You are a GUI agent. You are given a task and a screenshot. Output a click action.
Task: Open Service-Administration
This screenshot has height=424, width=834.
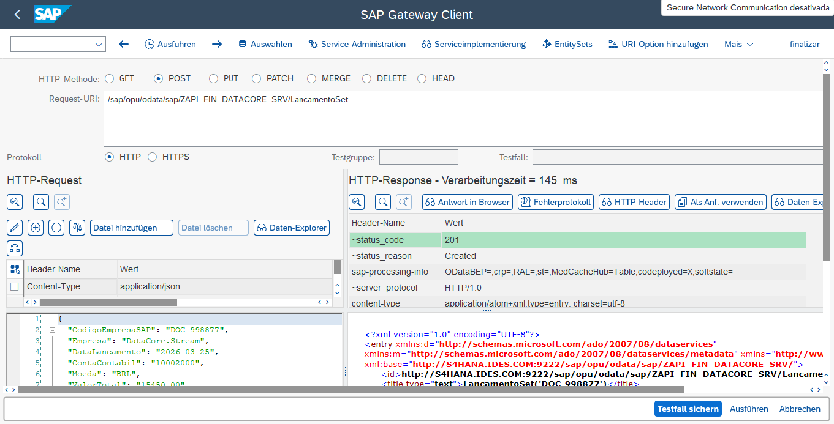pyautogui.click(x=357, y=44)
